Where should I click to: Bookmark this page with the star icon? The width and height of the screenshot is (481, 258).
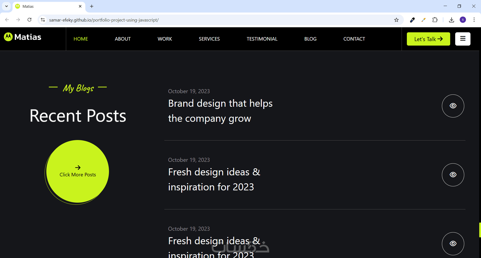[396, 20]
